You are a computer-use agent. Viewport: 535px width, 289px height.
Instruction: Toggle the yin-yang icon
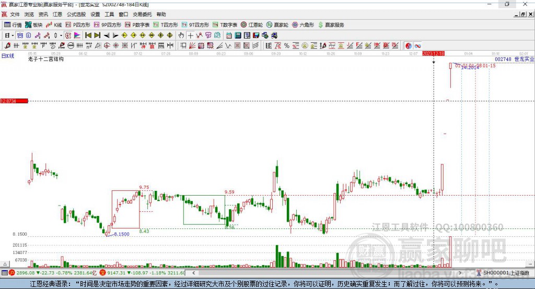(x=409, y=45)
